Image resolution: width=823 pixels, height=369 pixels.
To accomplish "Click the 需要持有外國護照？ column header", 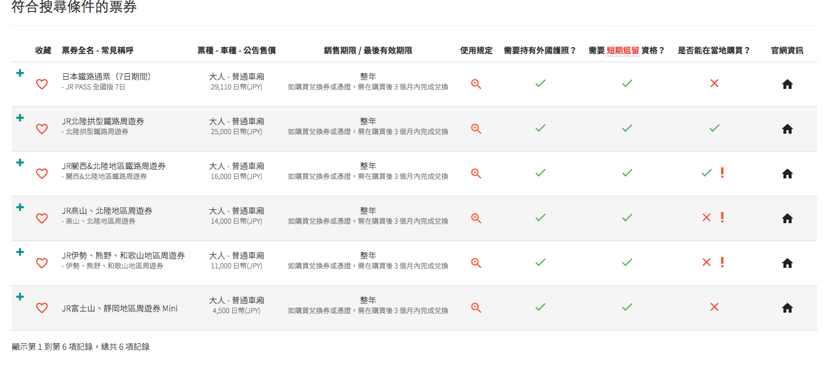I will (x=540, y=51).
